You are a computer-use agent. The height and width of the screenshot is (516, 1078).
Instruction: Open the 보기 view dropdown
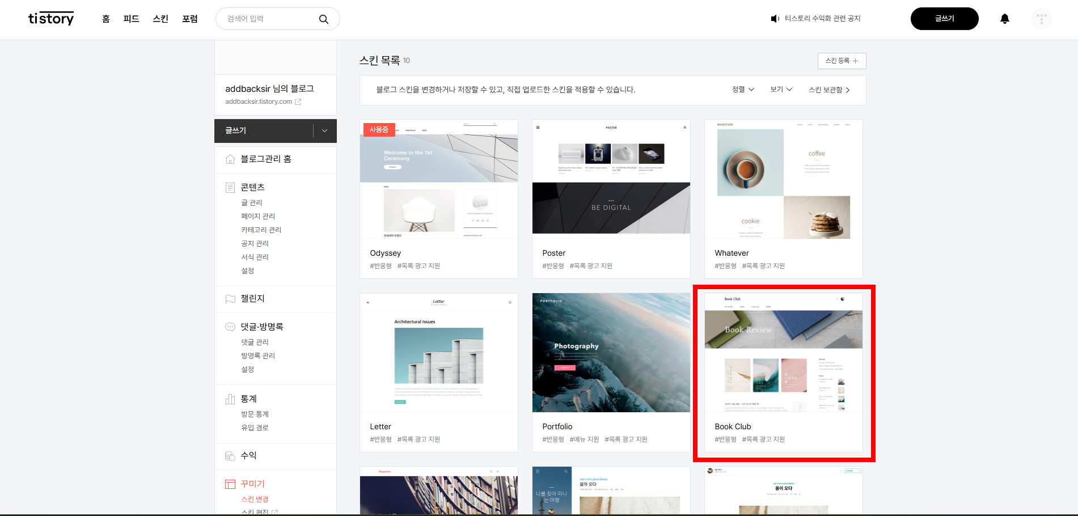781,90
